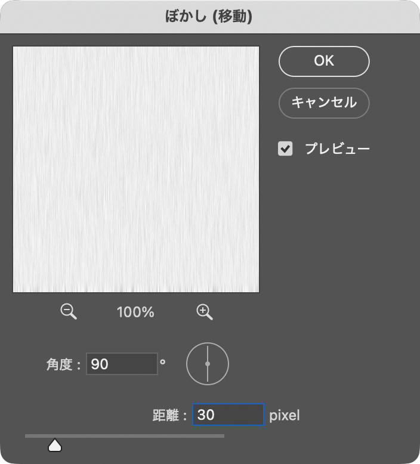Click the ぼかし (移動) dialog title bar

[209, 17]
